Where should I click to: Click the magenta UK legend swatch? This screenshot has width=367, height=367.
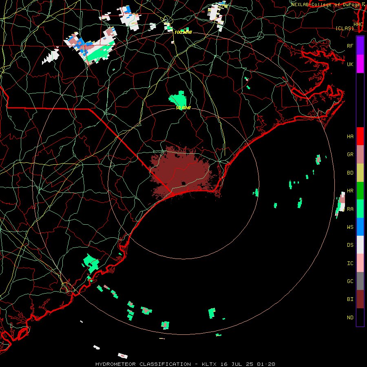pyautogui.click(x=360, y=64)
